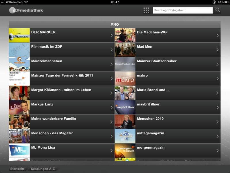The height and width of the screenshot is (173, 230).
Task: Select Menschen - das Magazin title
Action: (x=52, y=133)
